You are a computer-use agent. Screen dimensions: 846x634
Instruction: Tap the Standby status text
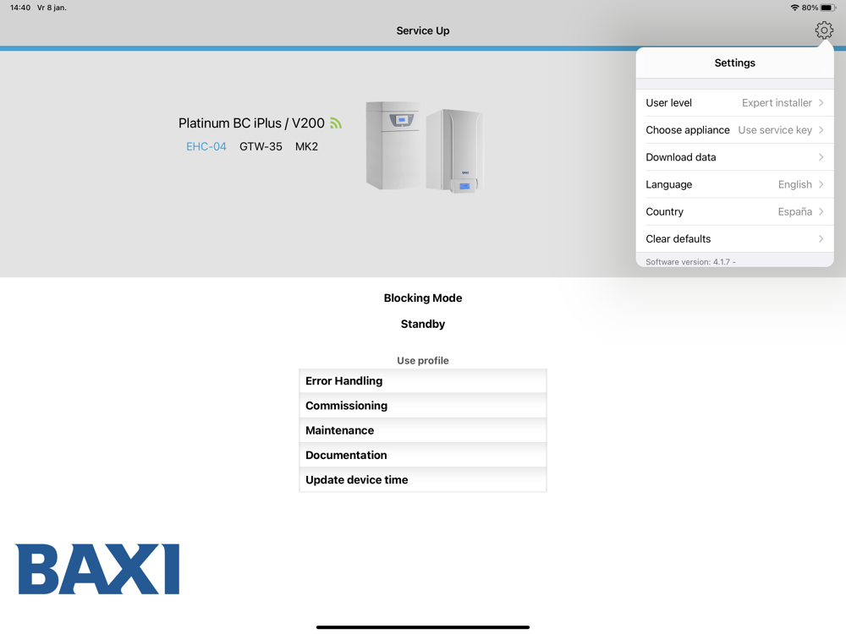(423, 324)
